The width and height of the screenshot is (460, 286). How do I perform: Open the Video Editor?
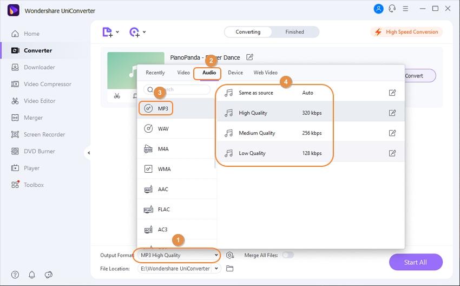[x=33, y=101]
